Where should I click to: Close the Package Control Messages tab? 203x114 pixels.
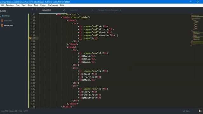121,10
